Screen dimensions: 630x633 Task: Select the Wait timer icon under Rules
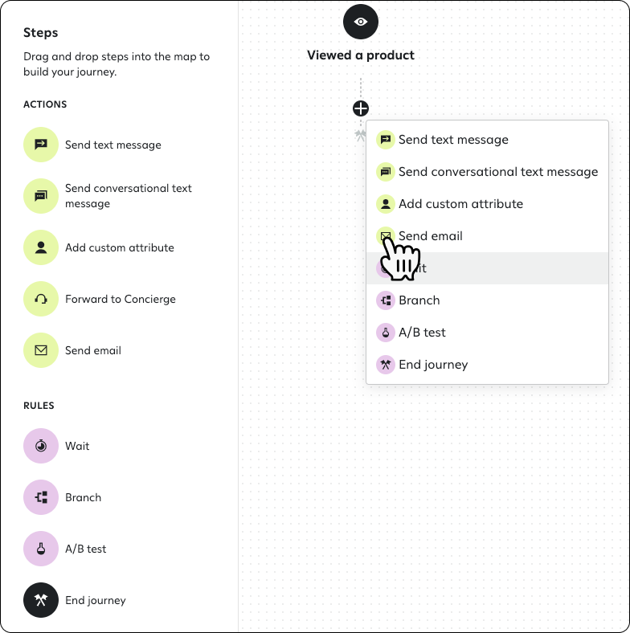[41, 446]
